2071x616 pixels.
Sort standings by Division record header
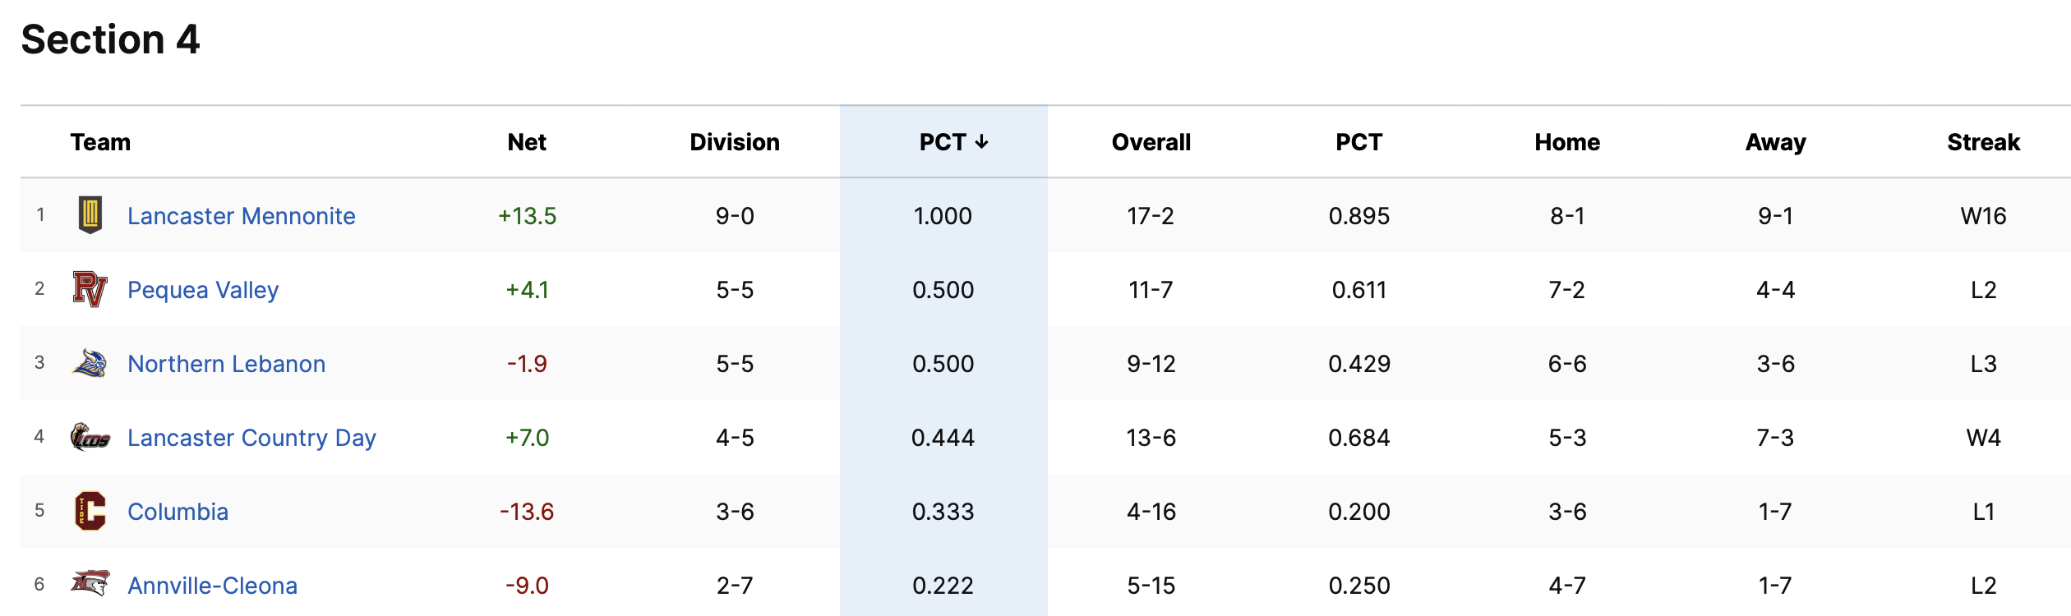735,142
